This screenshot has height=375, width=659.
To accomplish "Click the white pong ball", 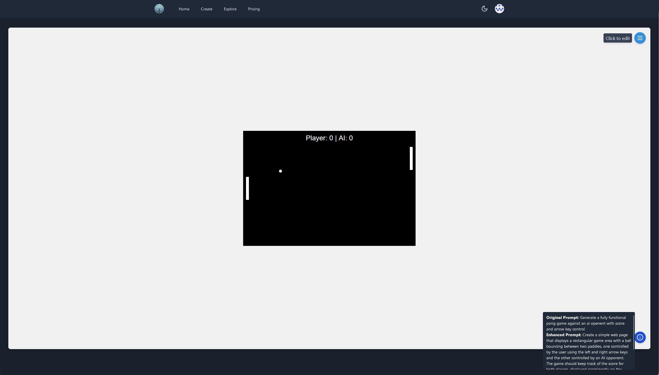I will 280,171.
